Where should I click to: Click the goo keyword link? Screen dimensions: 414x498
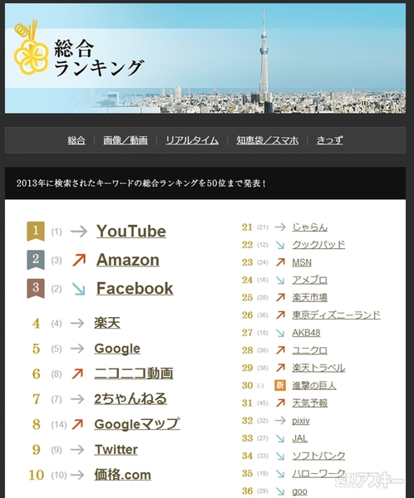pyautogui.click(x=299, y=491)
